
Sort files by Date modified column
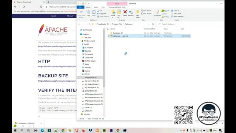(149, 29)
